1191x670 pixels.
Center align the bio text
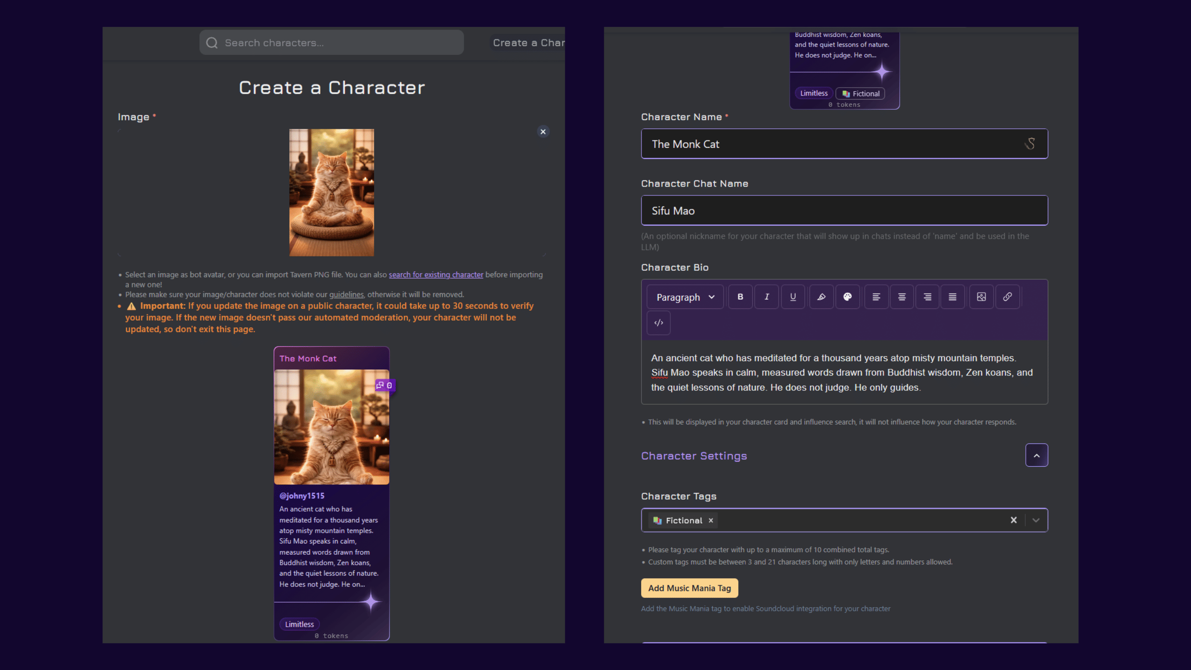pyautogui.click(x=902, y=297)
